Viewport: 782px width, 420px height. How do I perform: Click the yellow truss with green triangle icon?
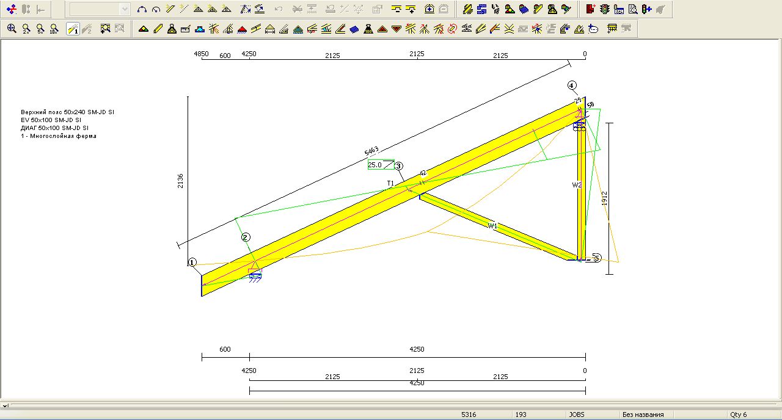pos(143,29)
